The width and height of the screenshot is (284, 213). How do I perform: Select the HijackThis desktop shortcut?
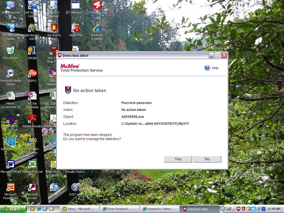click(75, 31)
